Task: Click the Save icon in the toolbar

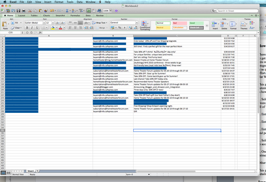Action: click(x=18, y=11)
